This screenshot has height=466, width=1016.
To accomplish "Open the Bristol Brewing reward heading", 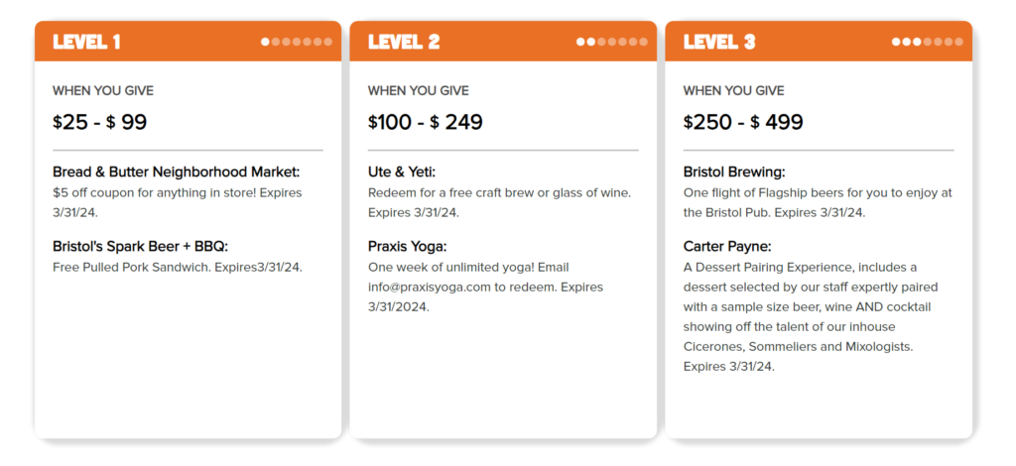I will pos(734,173).
